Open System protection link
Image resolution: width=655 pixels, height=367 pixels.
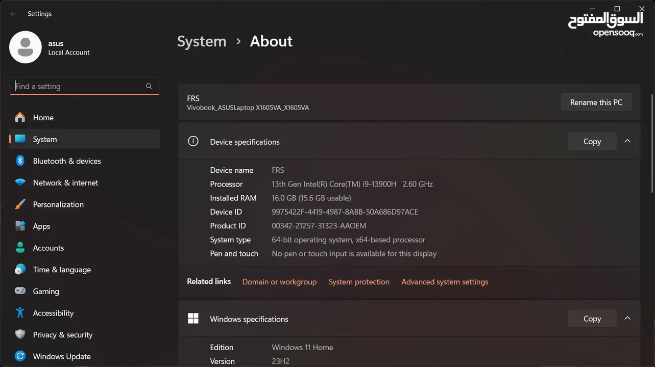[x=359, y=281]
